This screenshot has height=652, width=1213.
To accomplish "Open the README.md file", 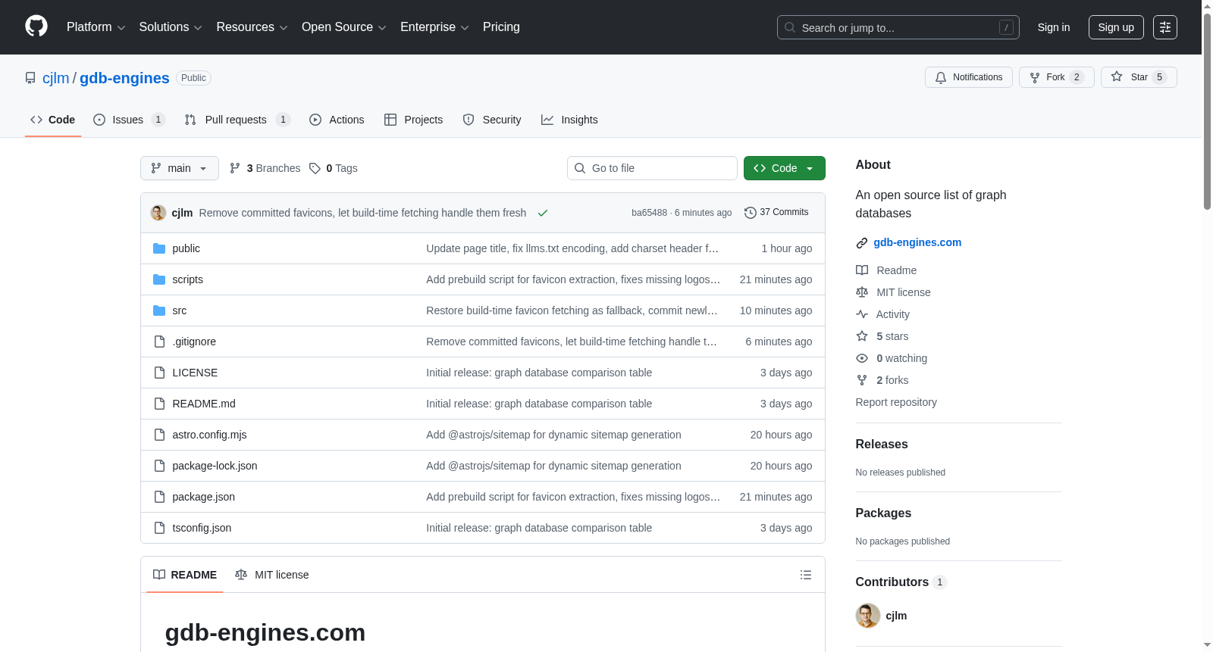I will (x=204, y=404).
